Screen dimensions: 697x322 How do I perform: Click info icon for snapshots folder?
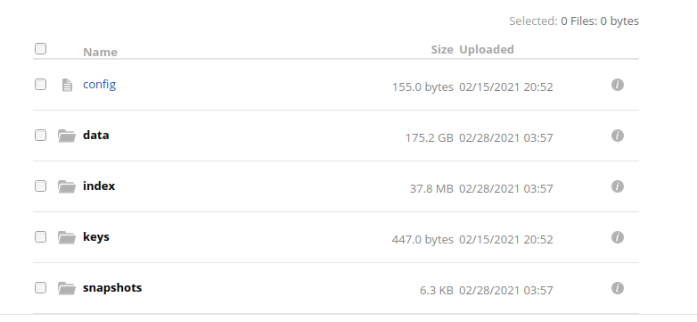pyautogui.click(x=618, y=288)
